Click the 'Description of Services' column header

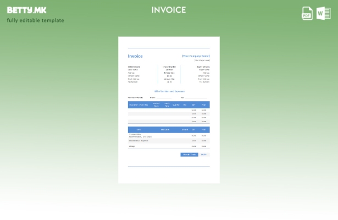138,105
